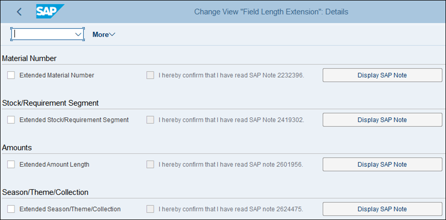446x220 pixels.
Task: Click the Change View title bar text
Action: click(271, 11)
